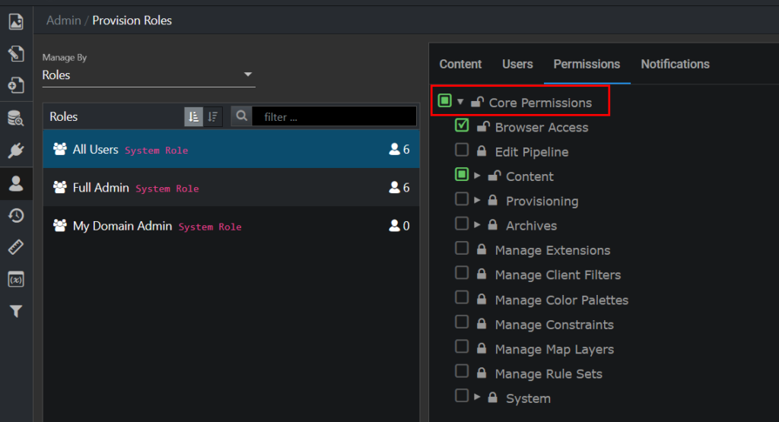Select the Full Admin role
Viewport: 779px width, 422px height.
tap(231, 188)
